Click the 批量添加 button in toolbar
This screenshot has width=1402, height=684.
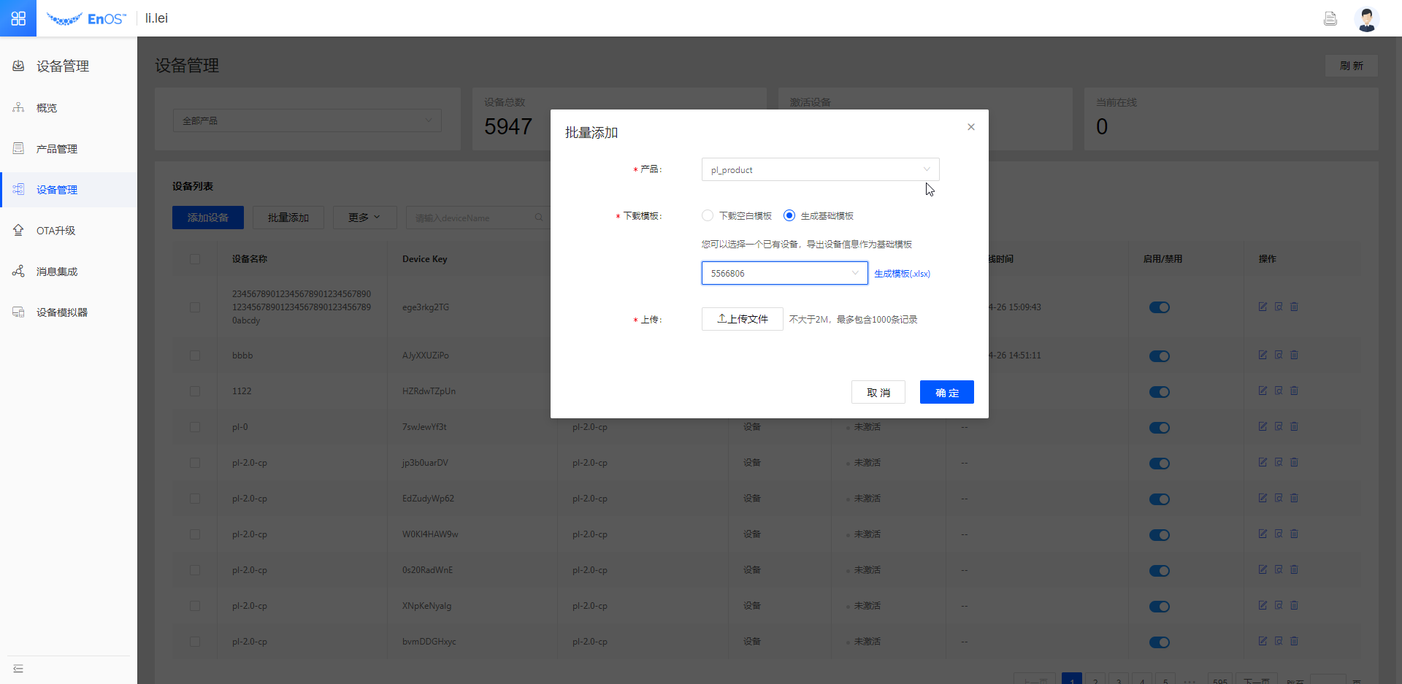[x=288, y=218]
